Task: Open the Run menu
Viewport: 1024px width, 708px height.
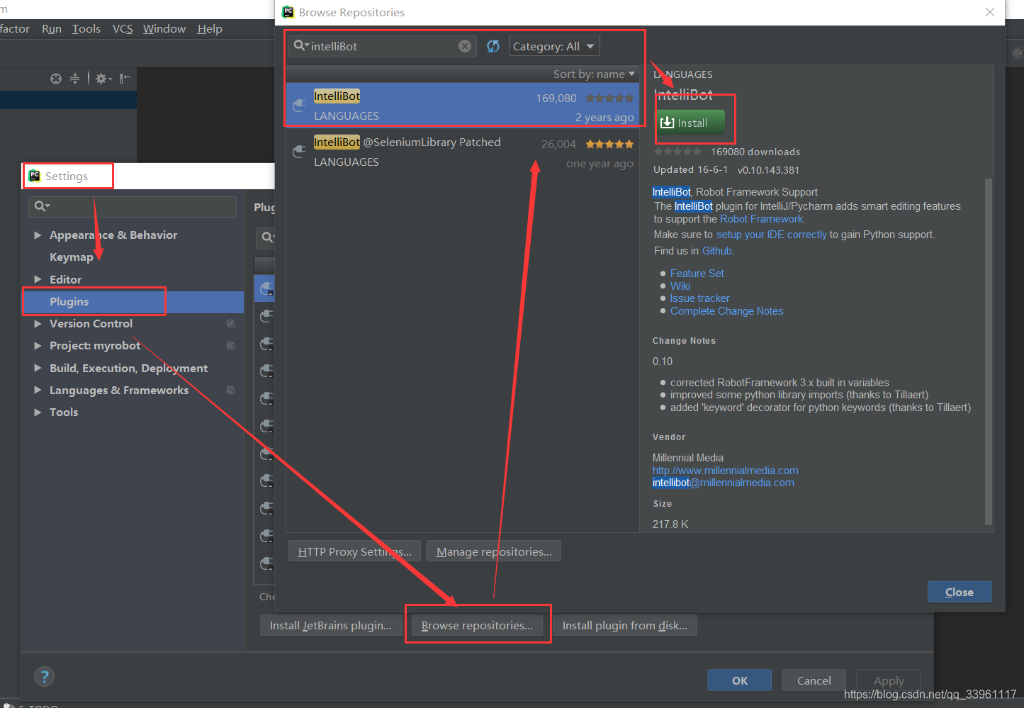Action: [x=52, y=28]
